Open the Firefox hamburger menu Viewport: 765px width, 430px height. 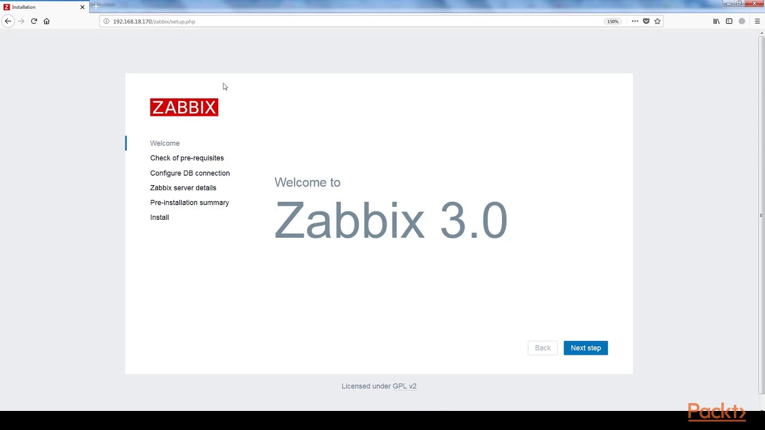point(757,21)
